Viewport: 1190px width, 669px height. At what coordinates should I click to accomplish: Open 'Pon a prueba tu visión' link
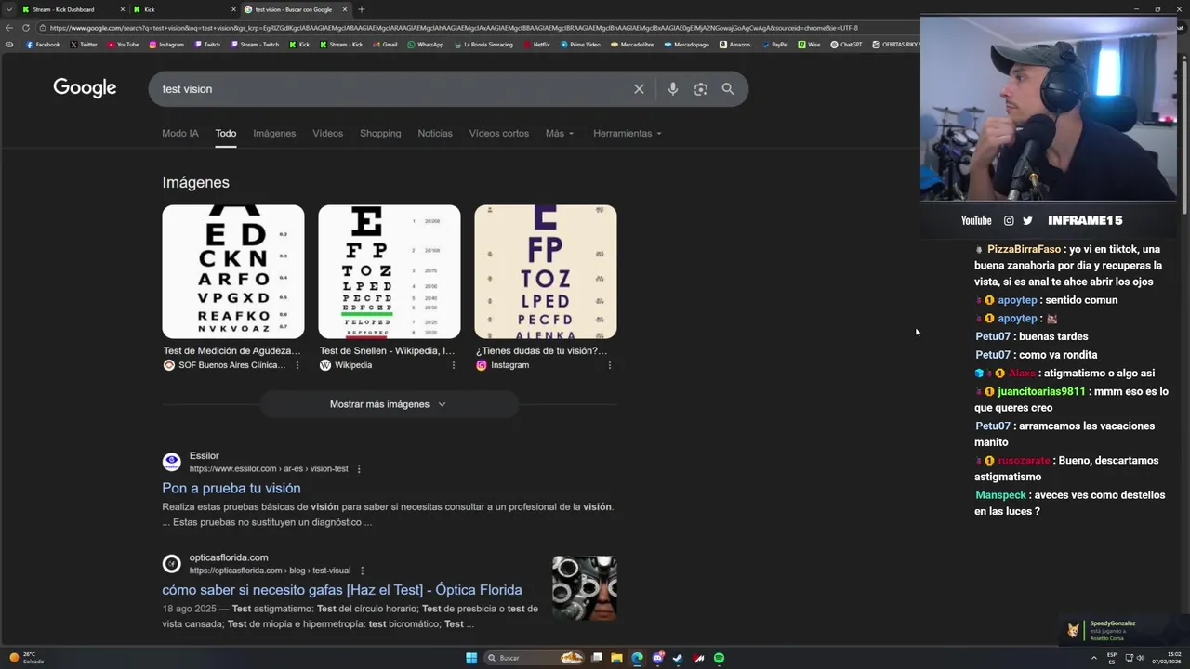231,488
